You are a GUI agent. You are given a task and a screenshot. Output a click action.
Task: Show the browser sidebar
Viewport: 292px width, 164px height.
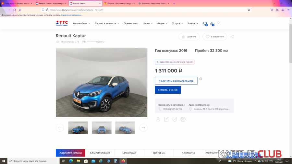click(x=283, y=10)
